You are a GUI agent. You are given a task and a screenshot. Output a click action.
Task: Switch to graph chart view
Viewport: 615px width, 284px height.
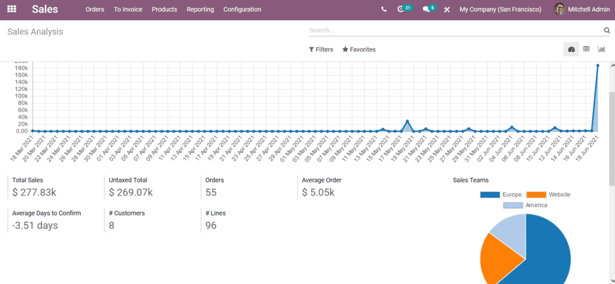click(x=601, y=49)
